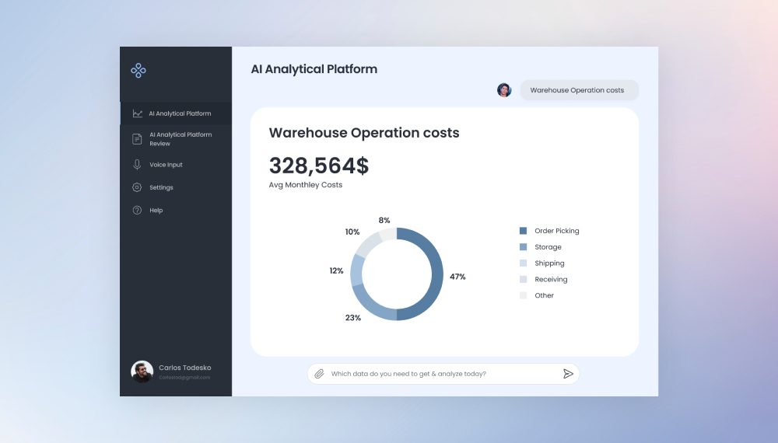Click the Order Picking legend color swatch
Viewport: 778px width, 443px height.
point(523,231)
